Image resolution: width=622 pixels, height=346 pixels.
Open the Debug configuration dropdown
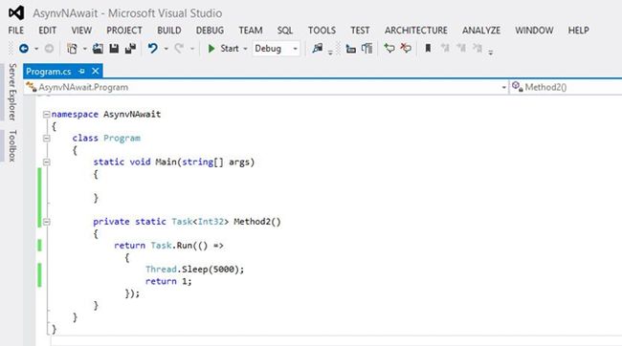point(276,49)
